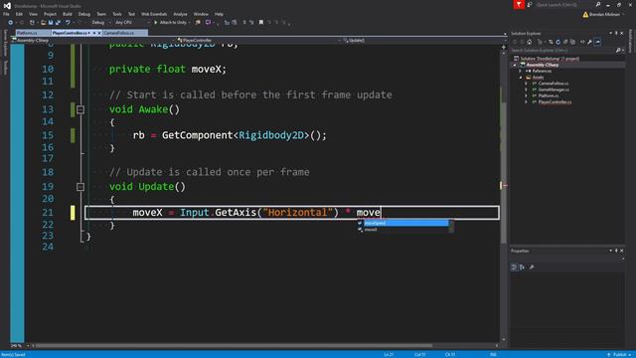The image size is (636, 358).
Task: Click Solution Explorer Properties wrench icon
Action: pyautogui.click(x=589, y=42)
